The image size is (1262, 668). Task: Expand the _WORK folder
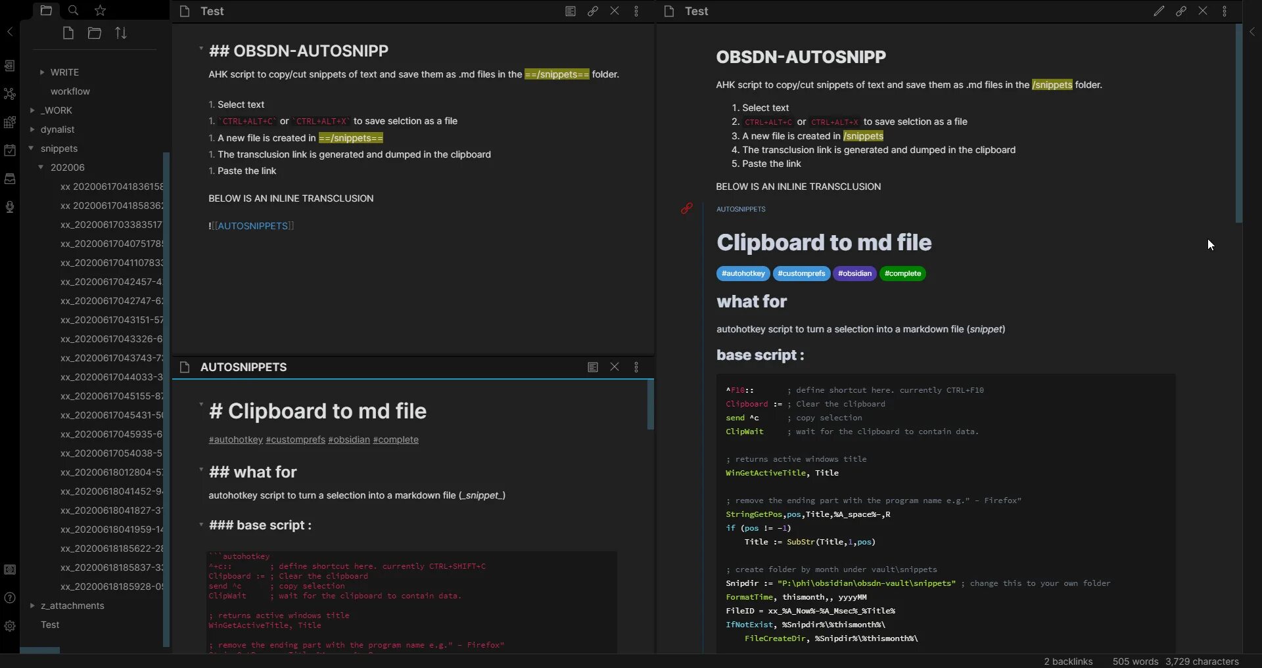pos(32,110)
